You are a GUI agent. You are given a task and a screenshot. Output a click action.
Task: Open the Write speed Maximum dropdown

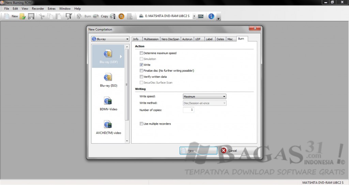coord(204,97)
